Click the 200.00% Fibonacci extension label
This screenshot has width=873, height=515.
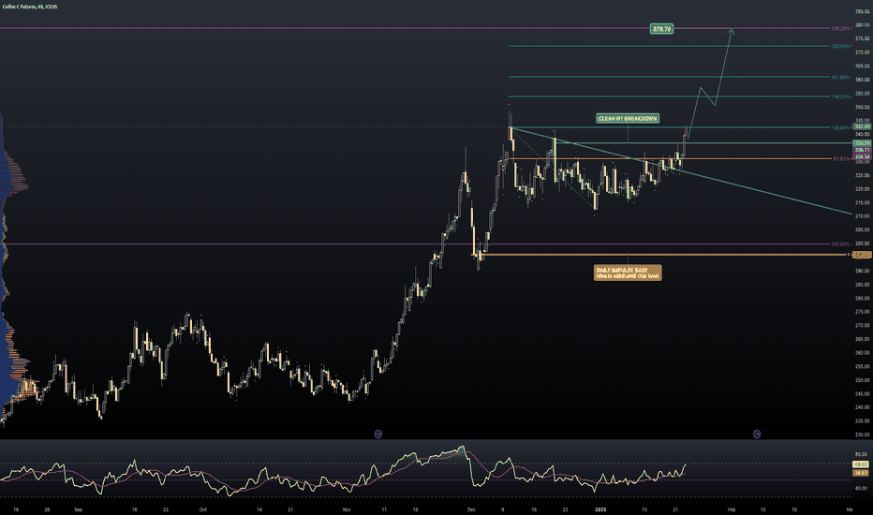tap(841, 46)
